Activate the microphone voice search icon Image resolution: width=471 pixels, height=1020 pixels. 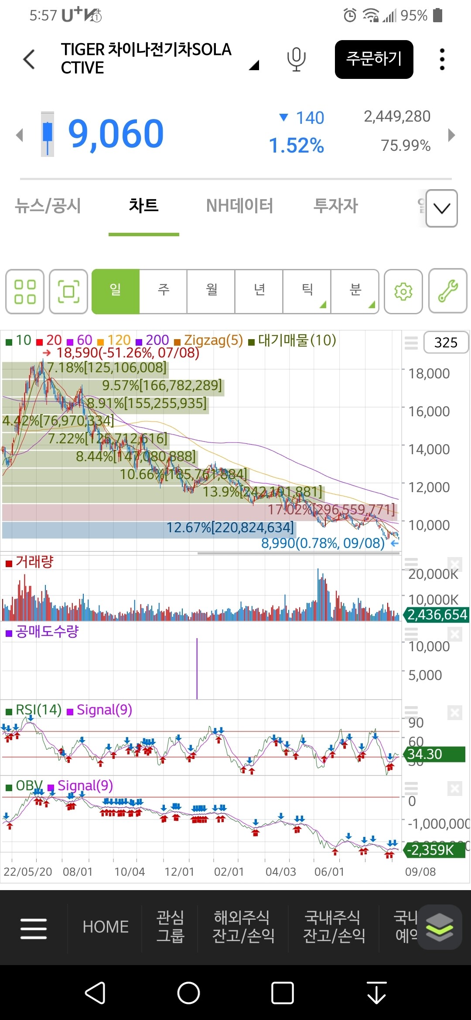click(296, 59)
